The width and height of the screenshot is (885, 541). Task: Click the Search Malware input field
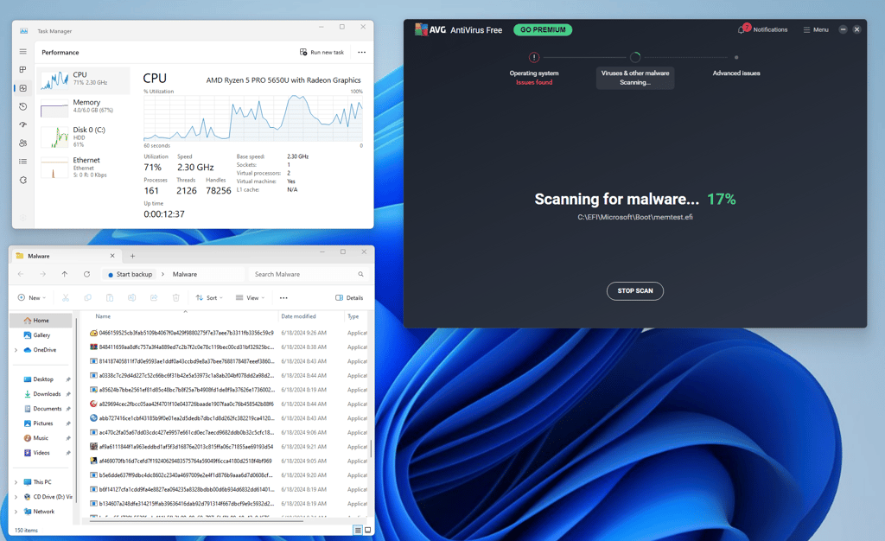click(x=309, y=274)
